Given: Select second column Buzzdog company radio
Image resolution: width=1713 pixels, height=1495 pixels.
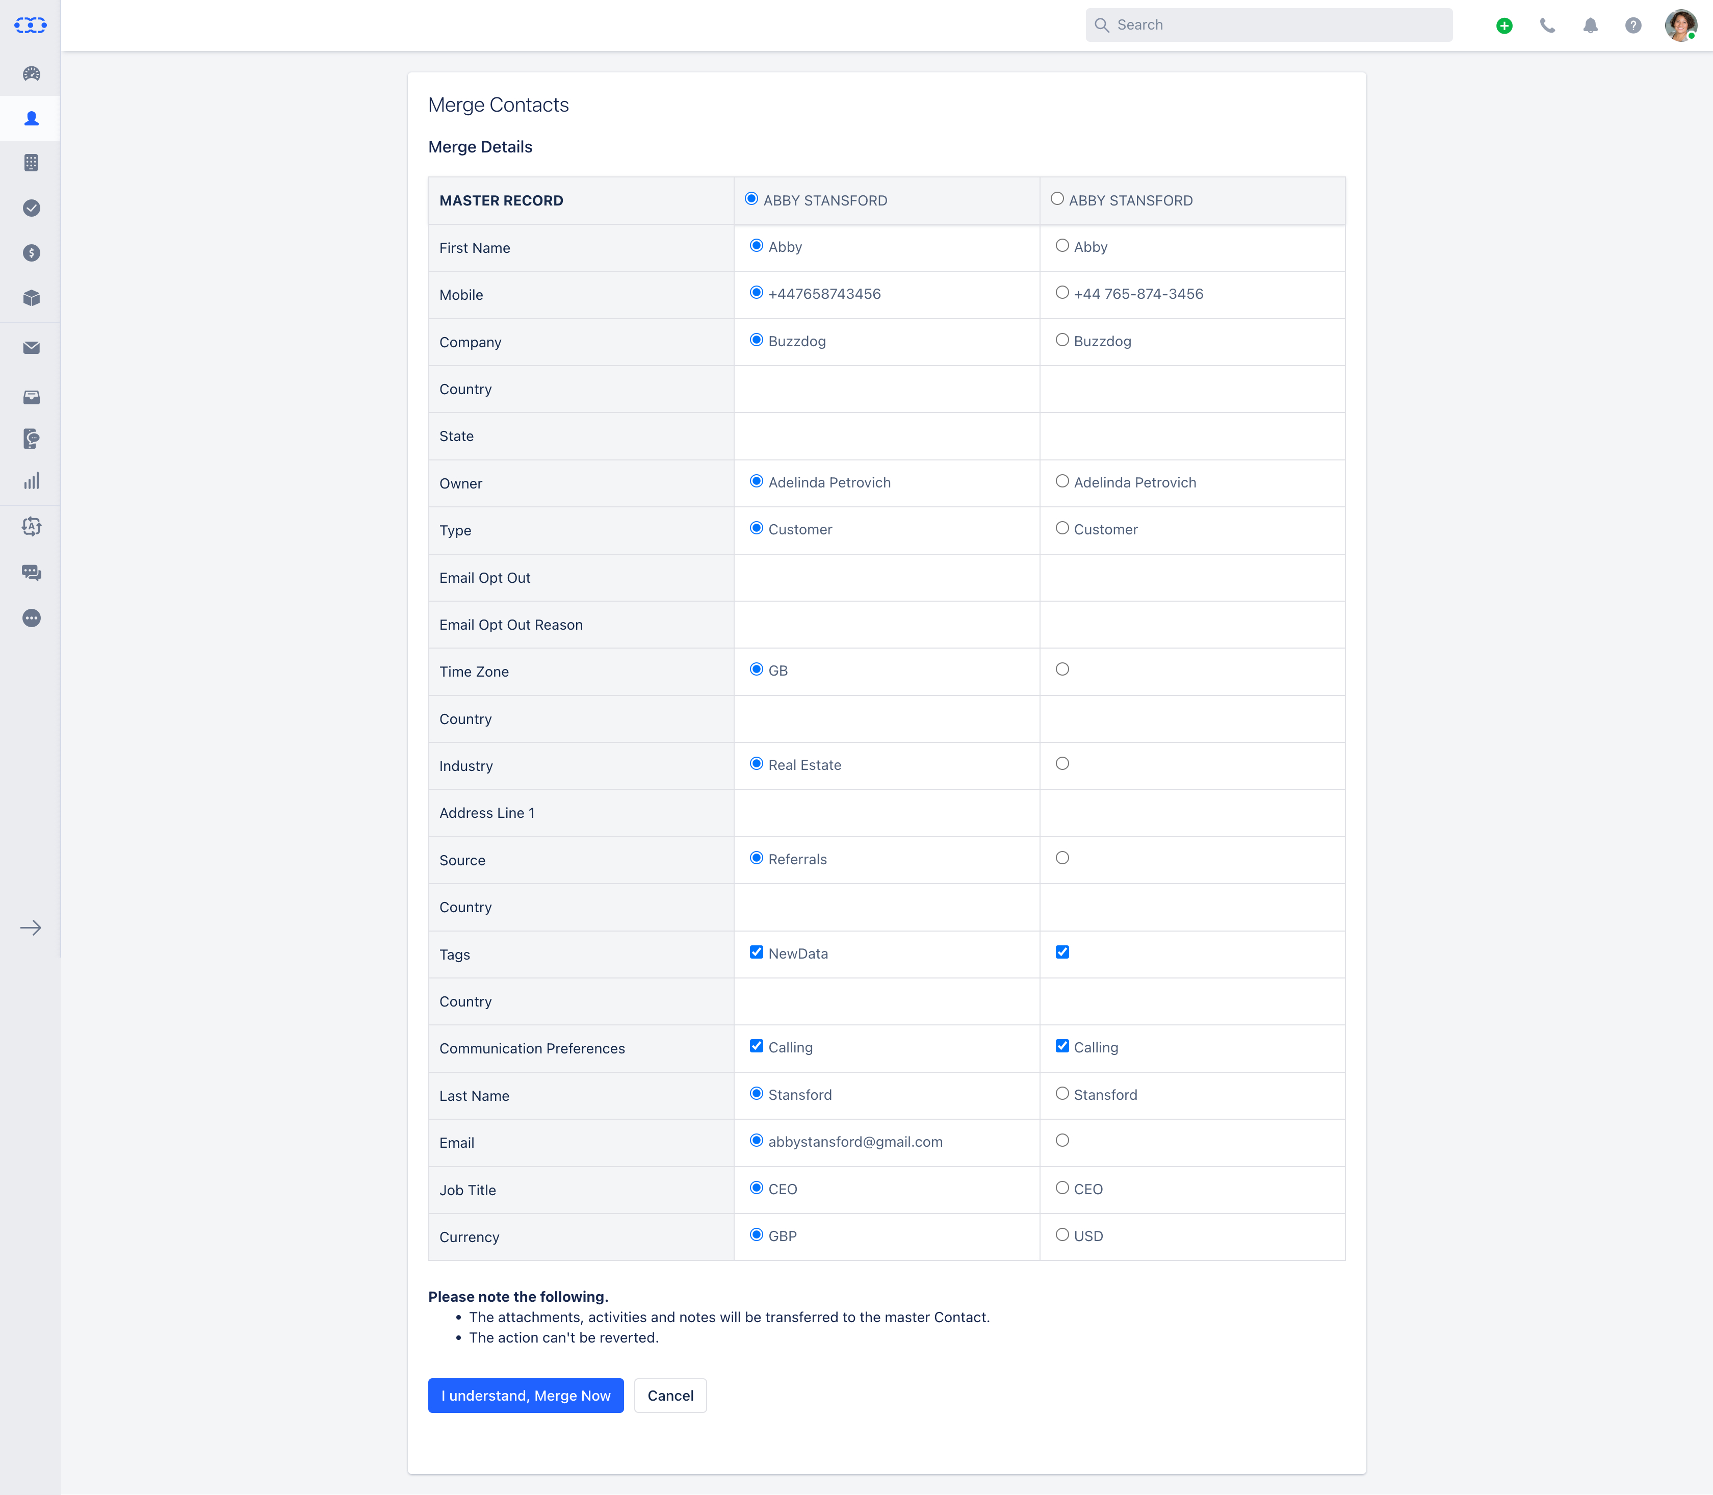Looking at the screenshot, I should (x=1061, y=340).
